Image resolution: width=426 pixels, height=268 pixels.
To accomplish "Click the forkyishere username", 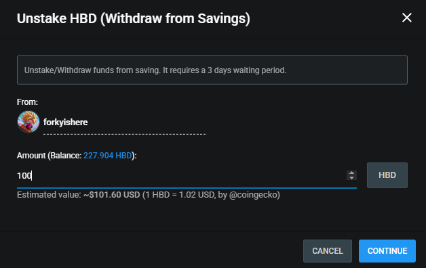I will tap(66, 122).
